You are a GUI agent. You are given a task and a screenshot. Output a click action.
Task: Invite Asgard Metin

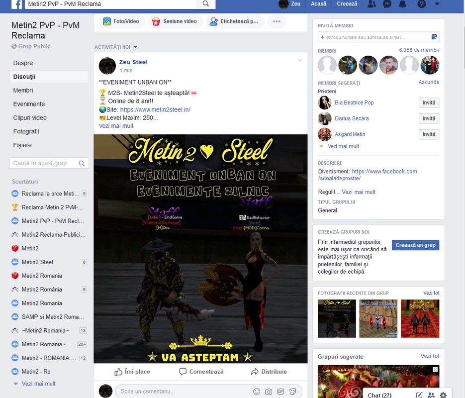click(429, 134)
